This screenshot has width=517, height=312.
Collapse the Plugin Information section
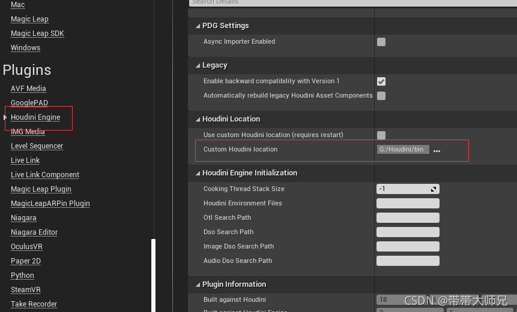198,284
